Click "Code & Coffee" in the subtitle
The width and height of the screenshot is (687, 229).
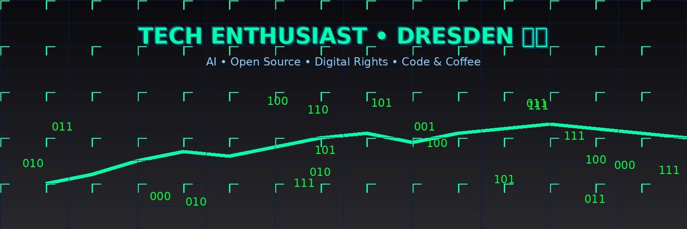(x=441, y=62)
